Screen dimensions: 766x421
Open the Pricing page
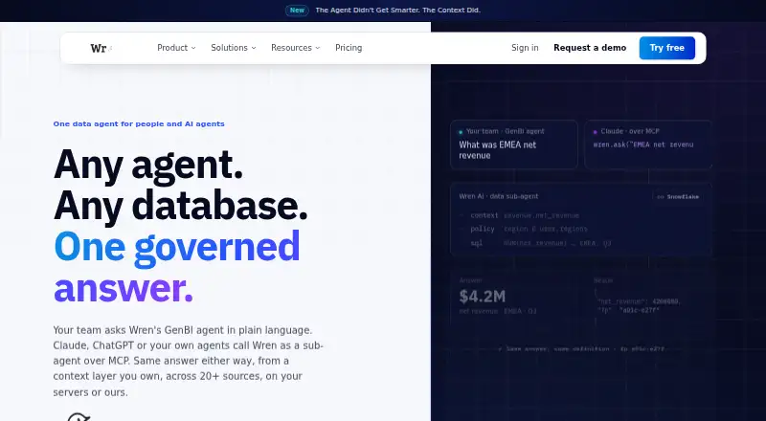click(349, 48)
